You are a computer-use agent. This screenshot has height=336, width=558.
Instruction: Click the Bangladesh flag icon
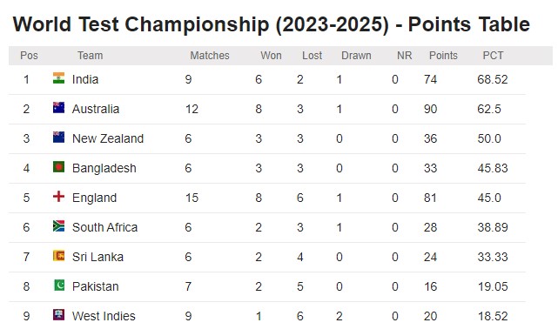[58, 166]
